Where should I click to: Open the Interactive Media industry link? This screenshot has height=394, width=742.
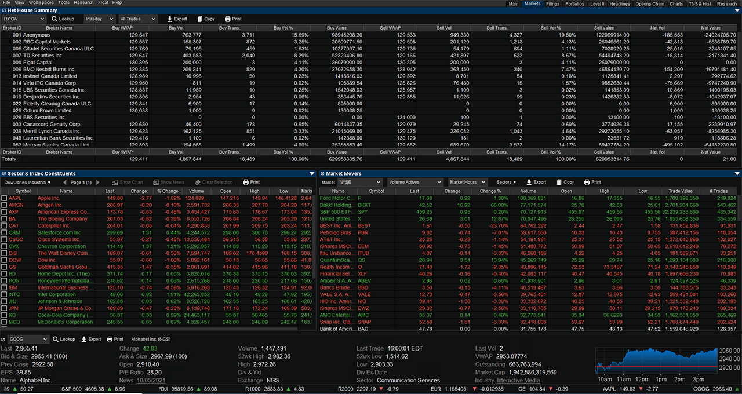[519, 381]
